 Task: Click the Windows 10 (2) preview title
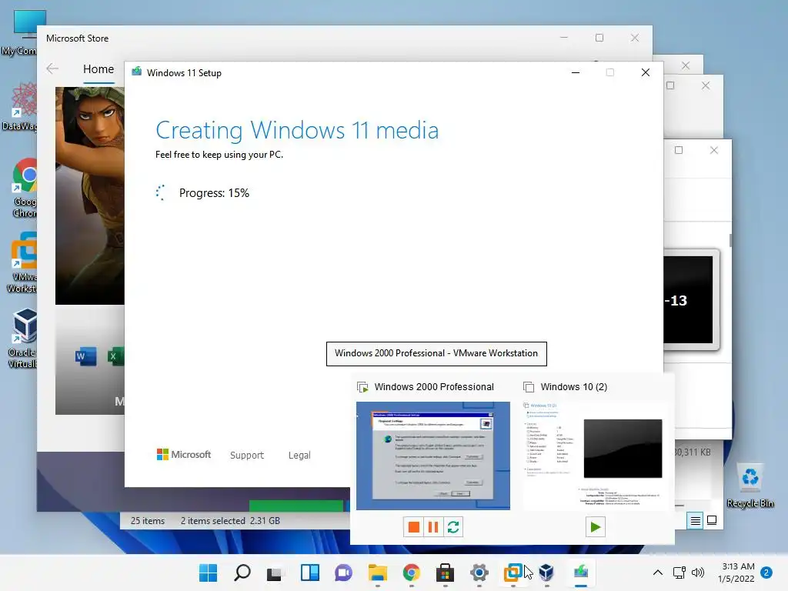coord(573,387)
